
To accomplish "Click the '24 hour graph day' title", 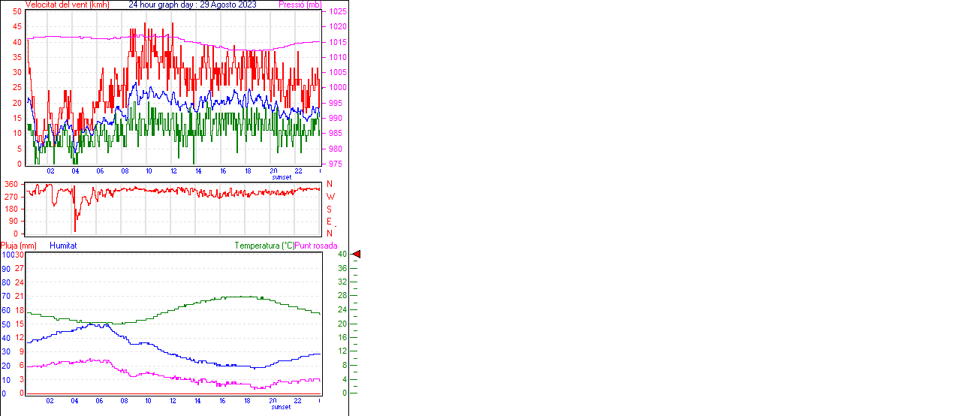I will (192, 5).
